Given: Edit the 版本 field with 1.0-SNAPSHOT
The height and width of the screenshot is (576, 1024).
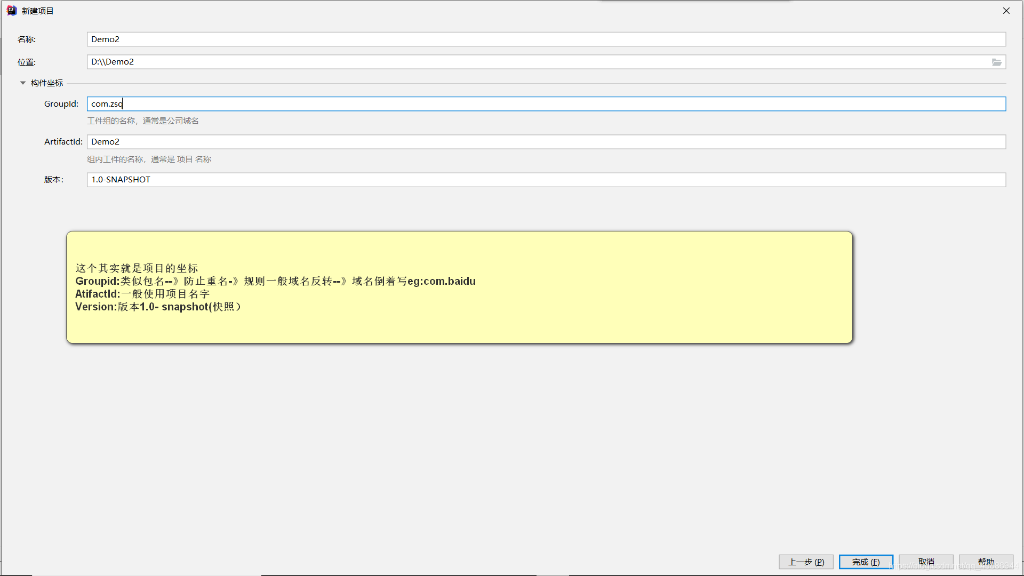Looking at the screenshot, I should coord(546,180).
